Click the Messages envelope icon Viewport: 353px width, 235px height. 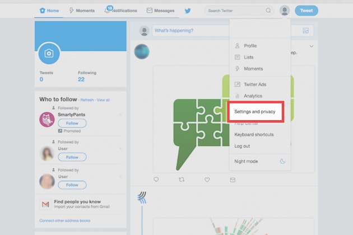click(150, 10)
